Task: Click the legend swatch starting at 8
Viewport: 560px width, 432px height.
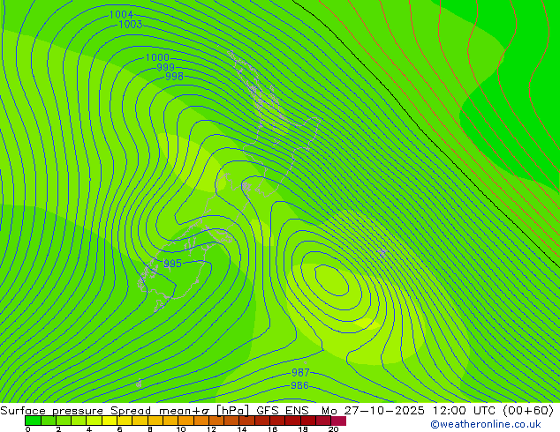Action: [155, 421]
